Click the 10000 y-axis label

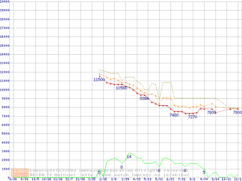click(5, 90)
